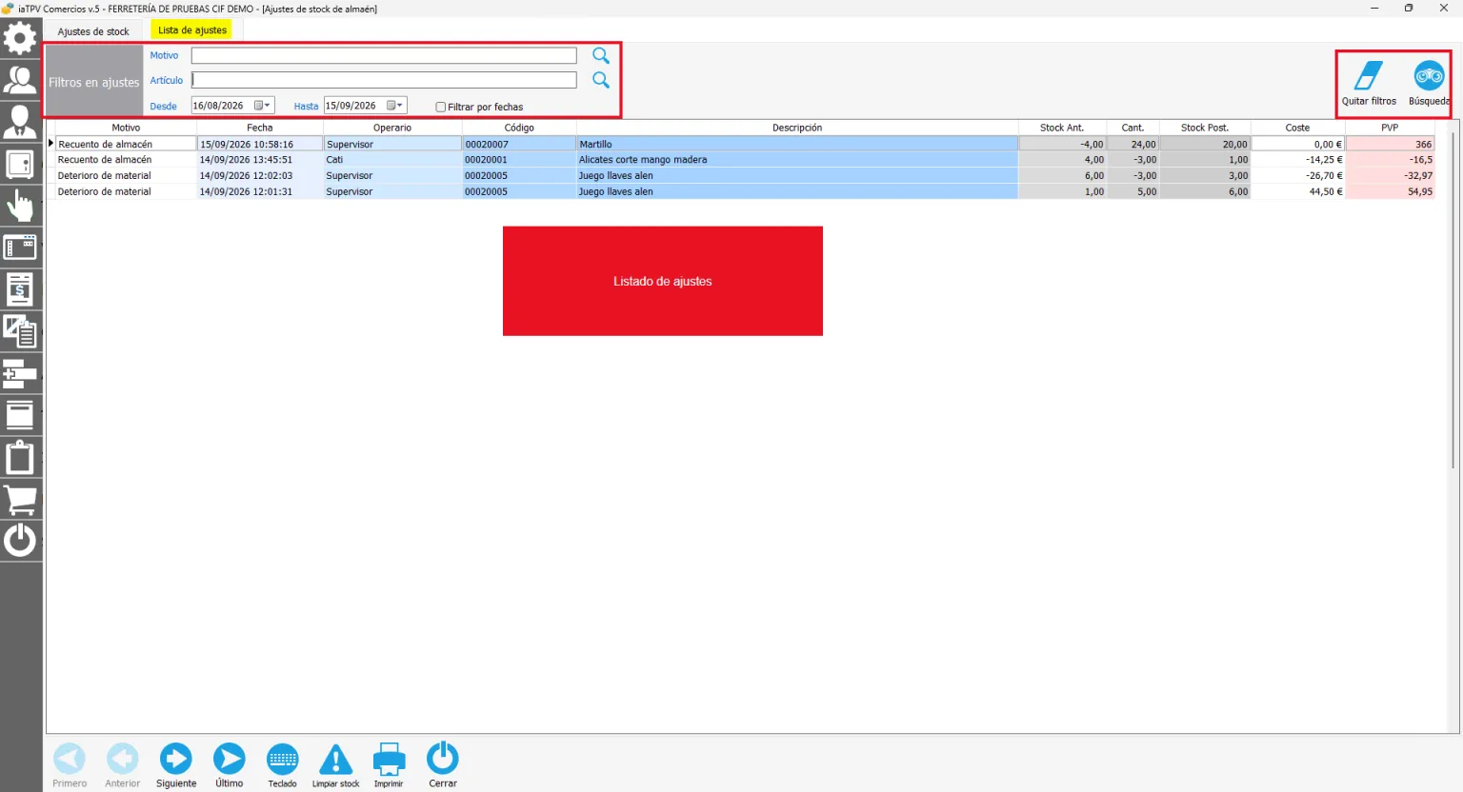Open the dollar receipt icon in sidebar

coord(20,289)
